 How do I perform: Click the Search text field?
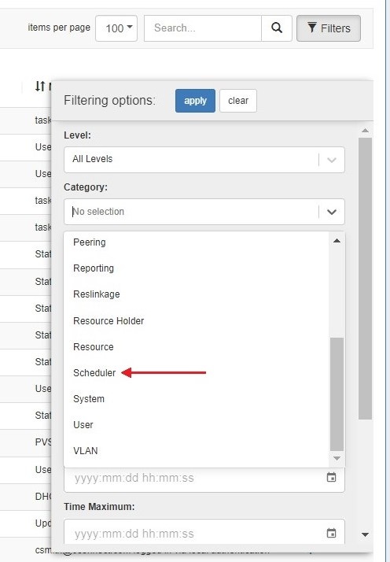click(203, 28)
